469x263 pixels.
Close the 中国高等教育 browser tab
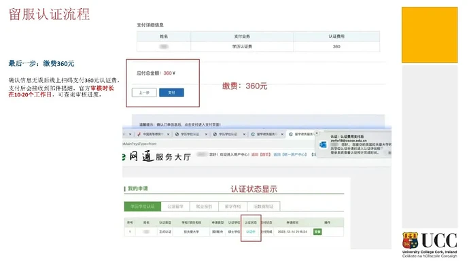click(x=168, y=135)
